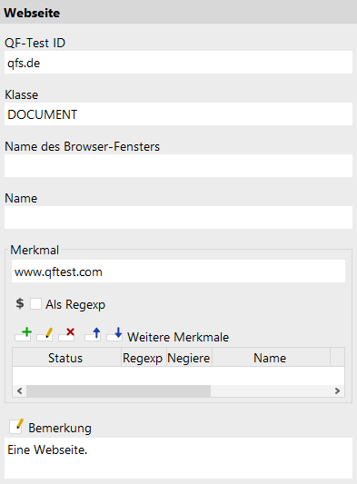Click the Webseite panel heading

32,13
